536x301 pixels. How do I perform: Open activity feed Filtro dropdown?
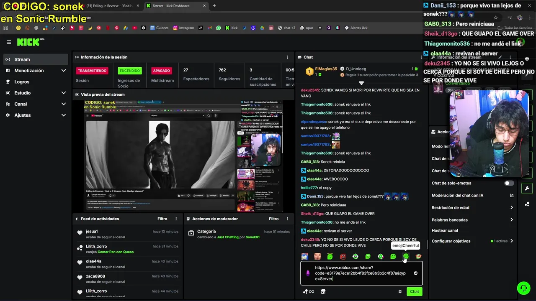pos(162,219)
